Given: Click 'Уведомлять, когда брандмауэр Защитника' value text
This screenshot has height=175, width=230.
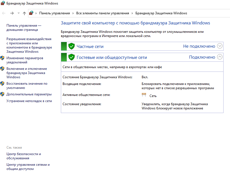Looking at the screenshot, I should (175, 106).
